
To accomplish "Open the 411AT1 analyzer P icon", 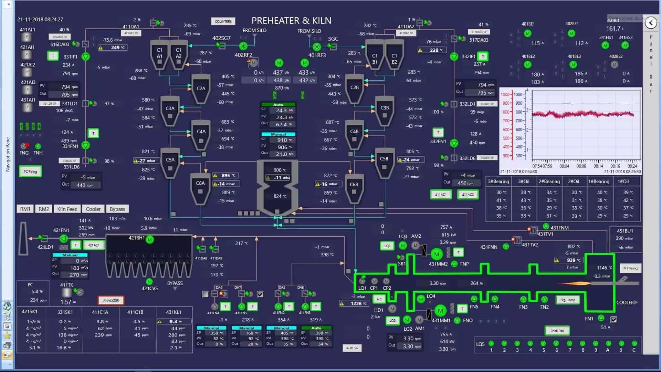I will point(27,37).
